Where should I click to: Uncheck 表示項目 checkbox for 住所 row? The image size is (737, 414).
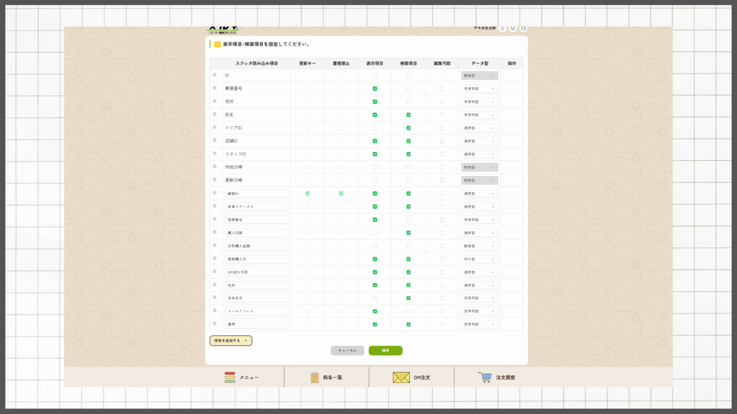[x=375, y=102]
